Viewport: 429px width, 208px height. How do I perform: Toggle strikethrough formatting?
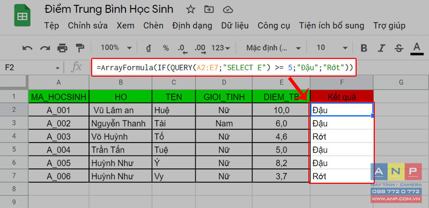[x=399, y=48]
